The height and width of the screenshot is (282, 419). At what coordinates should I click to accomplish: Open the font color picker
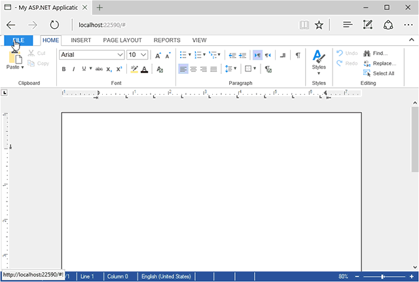(144, 69)
